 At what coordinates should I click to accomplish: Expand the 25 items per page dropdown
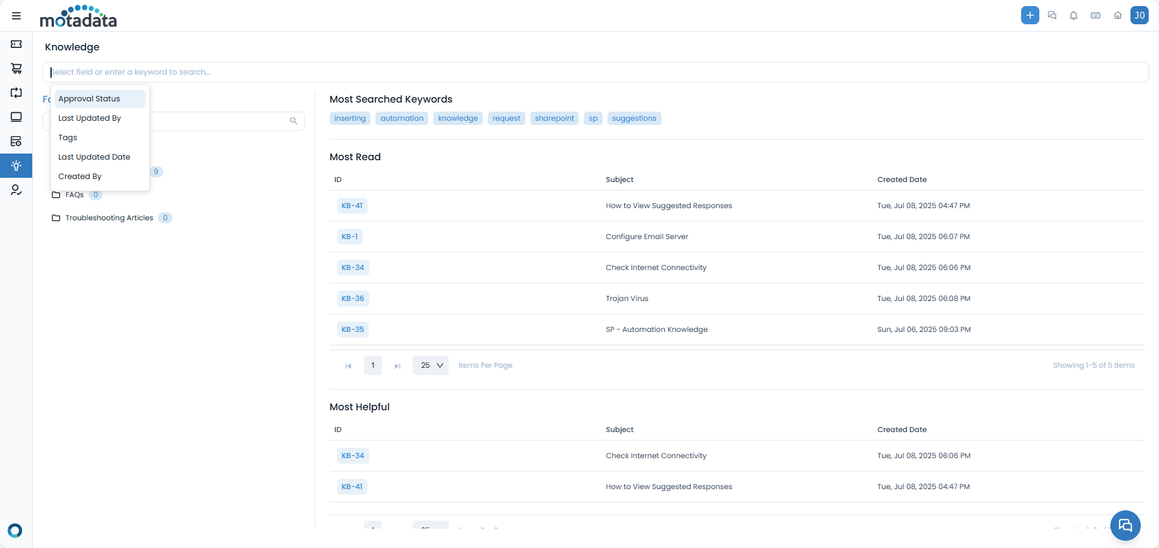pos(431,365)
